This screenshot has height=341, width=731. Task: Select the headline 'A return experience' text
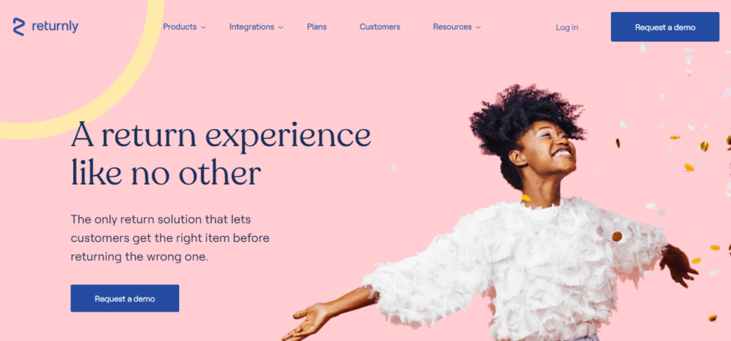tap(221, 134)
